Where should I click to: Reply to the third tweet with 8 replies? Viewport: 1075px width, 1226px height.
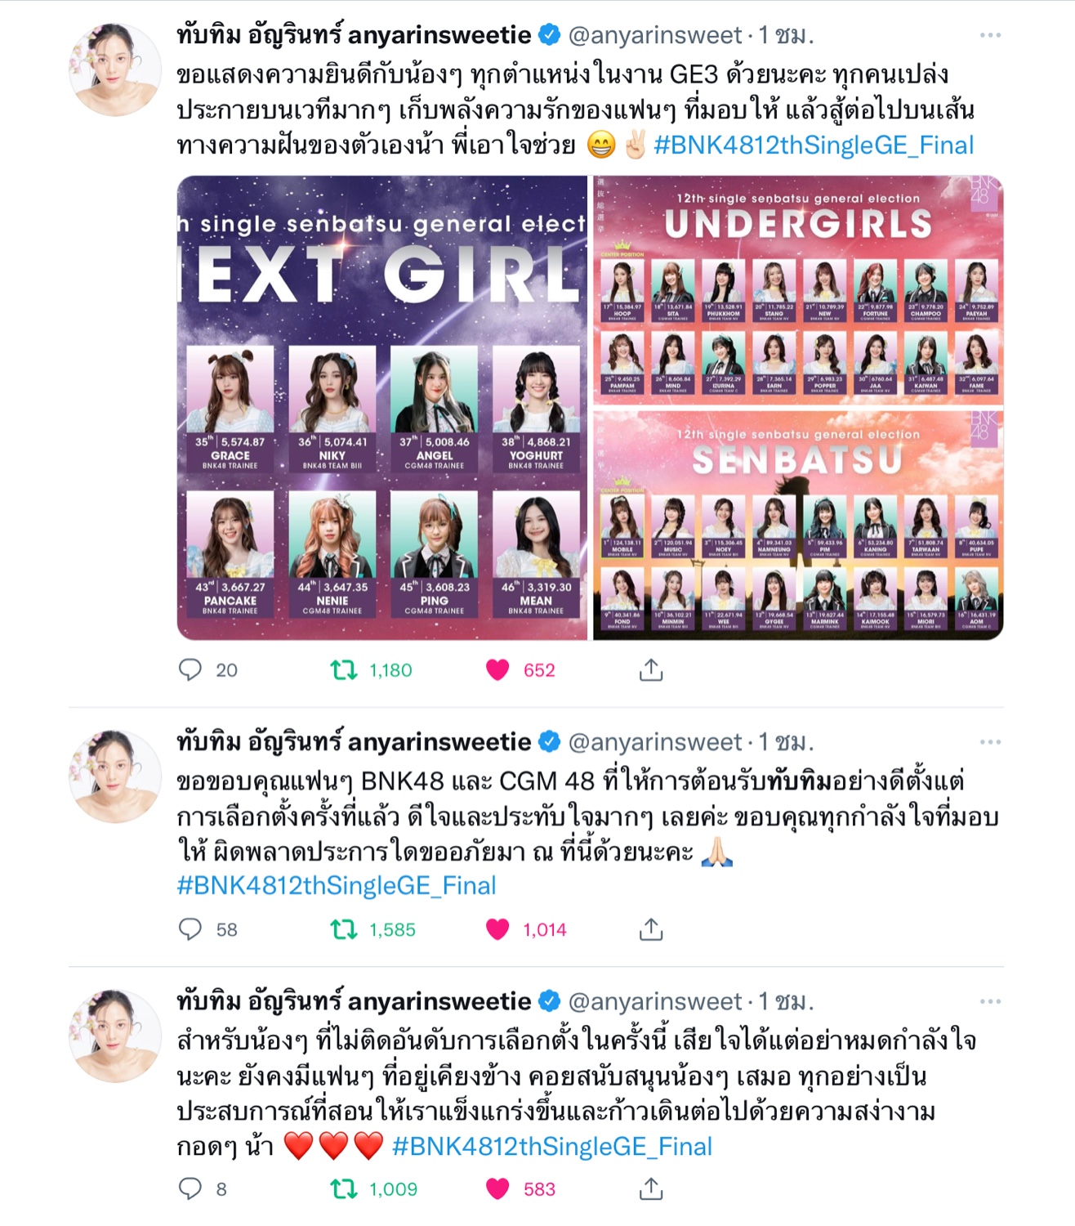190,1188
